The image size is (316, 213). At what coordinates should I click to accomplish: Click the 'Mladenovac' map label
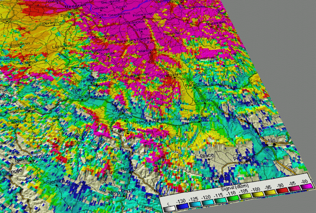pyautogui.click(x=104, y=36)
